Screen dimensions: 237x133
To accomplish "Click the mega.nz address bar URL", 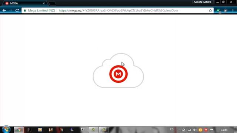I will coord(118,10).
